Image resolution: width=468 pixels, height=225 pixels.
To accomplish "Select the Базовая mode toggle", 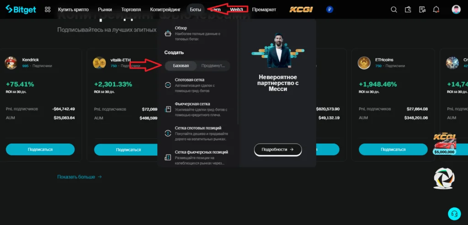I will [x=181, y=66].
